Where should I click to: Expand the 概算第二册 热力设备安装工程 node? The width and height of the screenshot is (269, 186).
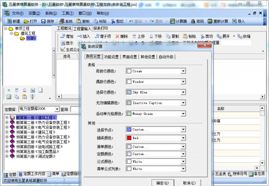[7, 123]
